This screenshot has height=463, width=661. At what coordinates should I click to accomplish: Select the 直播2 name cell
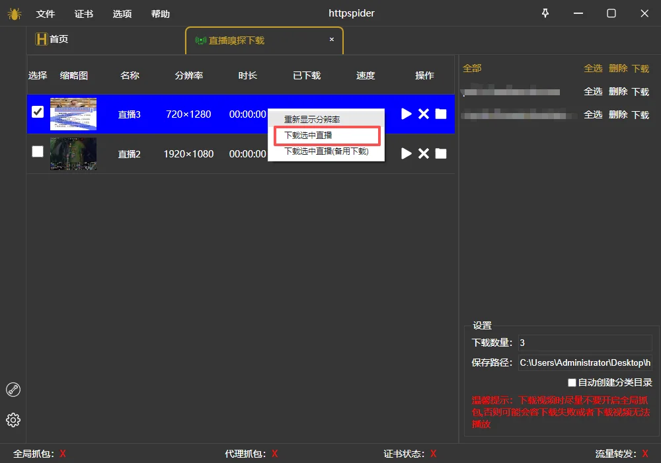click(x=129, y=154)
